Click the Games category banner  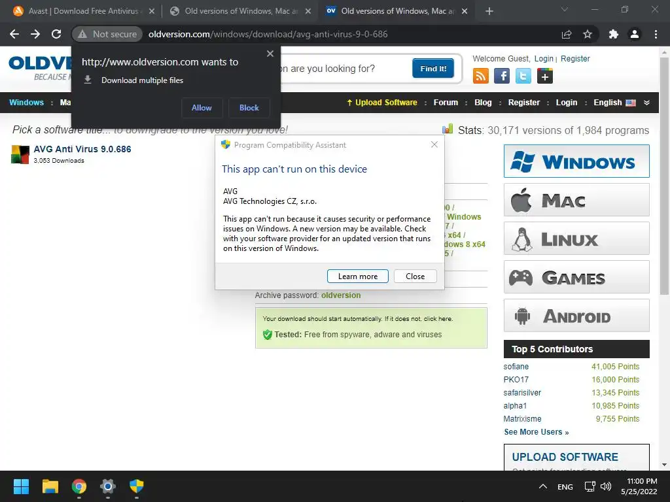(576, 277)
